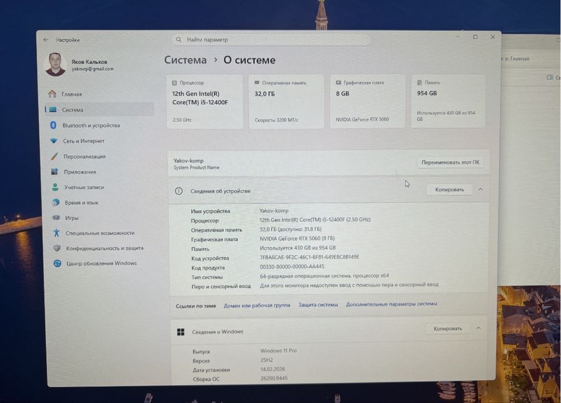
Task: Open Главная in the sidebar
Action: point(100,94)
